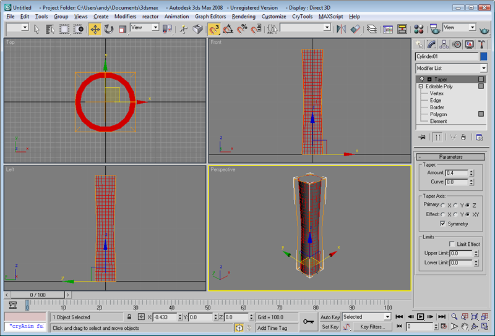Toggle 3D Snaps magnet icon
The image size is (495, 336).
[x=213, y=29]
